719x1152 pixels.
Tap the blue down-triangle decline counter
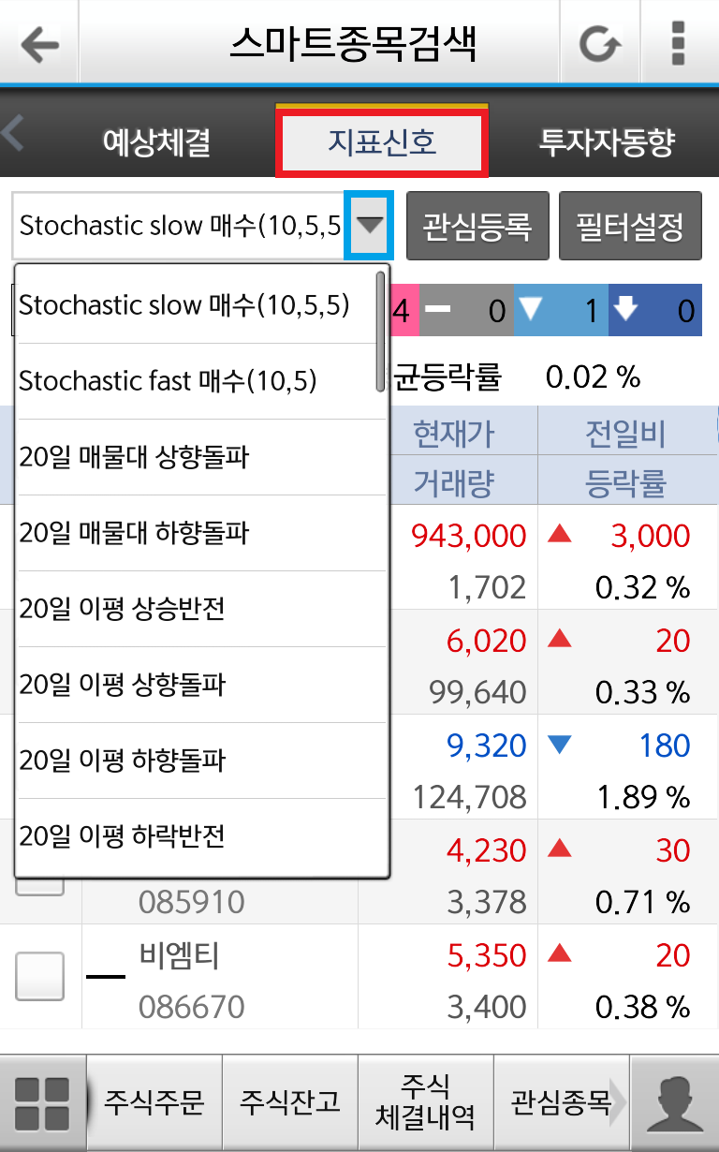click(x=560, y=311)
